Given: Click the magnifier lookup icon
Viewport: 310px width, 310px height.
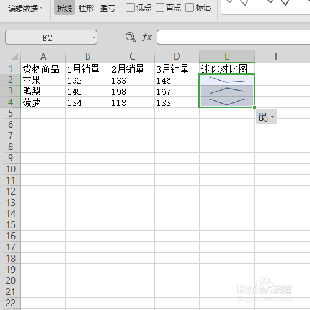Looking at the screenshot, I should pos(131,37).
